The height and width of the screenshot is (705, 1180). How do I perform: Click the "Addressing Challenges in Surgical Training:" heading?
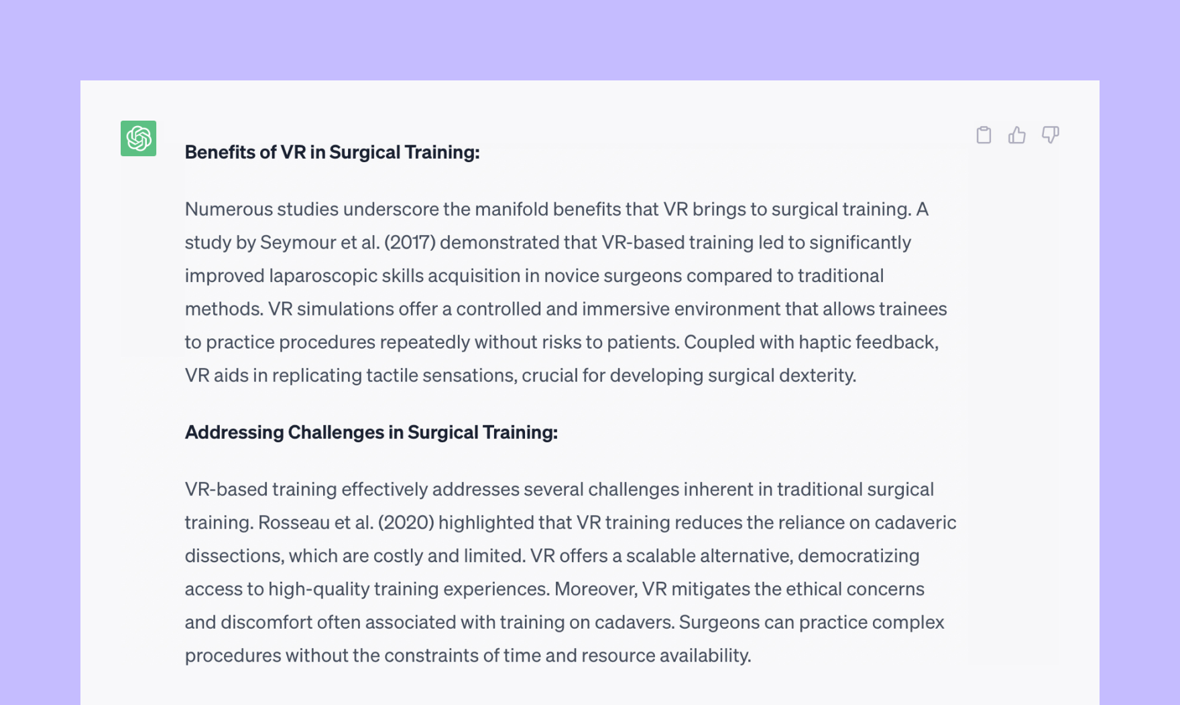[371, 432]
